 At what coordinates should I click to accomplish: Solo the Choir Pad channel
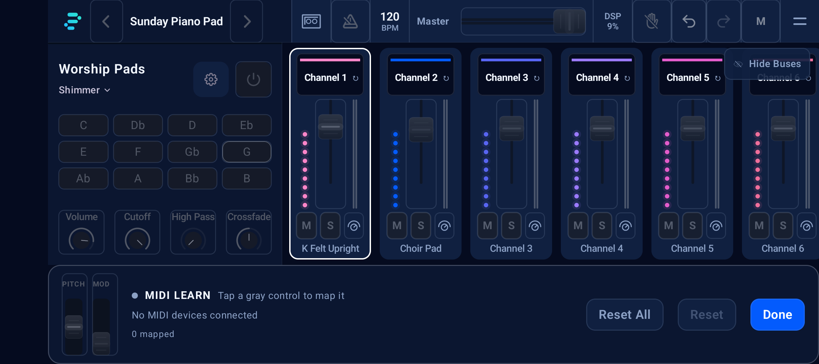coord(421,226)
